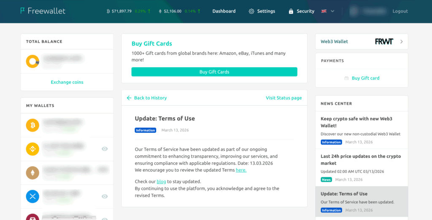Toggle visibility eye on BNB wallet
Image resolution: width=432 pixels, height=220 pixels.
click(105, 149)
